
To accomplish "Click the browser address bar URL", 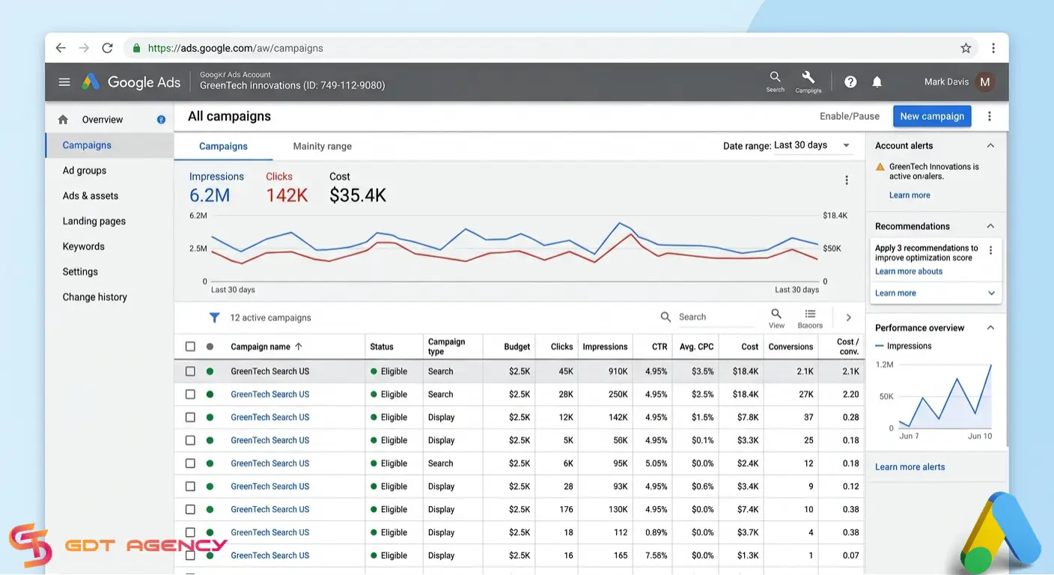I will [x=236, y=48].
